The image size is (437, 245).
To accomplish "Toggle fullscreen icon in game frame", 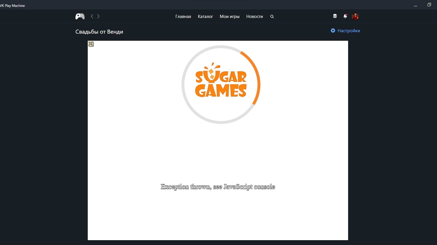I will (91, 44).
